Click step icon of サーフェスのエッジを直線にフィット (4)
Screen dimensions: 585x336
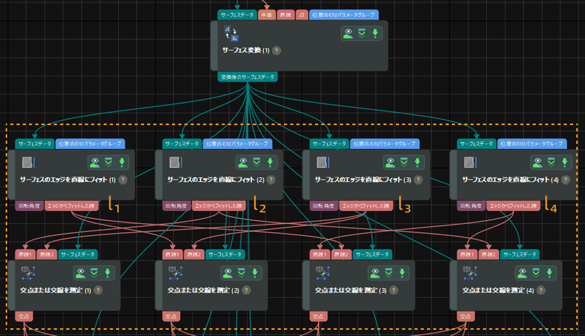(x=470, y=162)
